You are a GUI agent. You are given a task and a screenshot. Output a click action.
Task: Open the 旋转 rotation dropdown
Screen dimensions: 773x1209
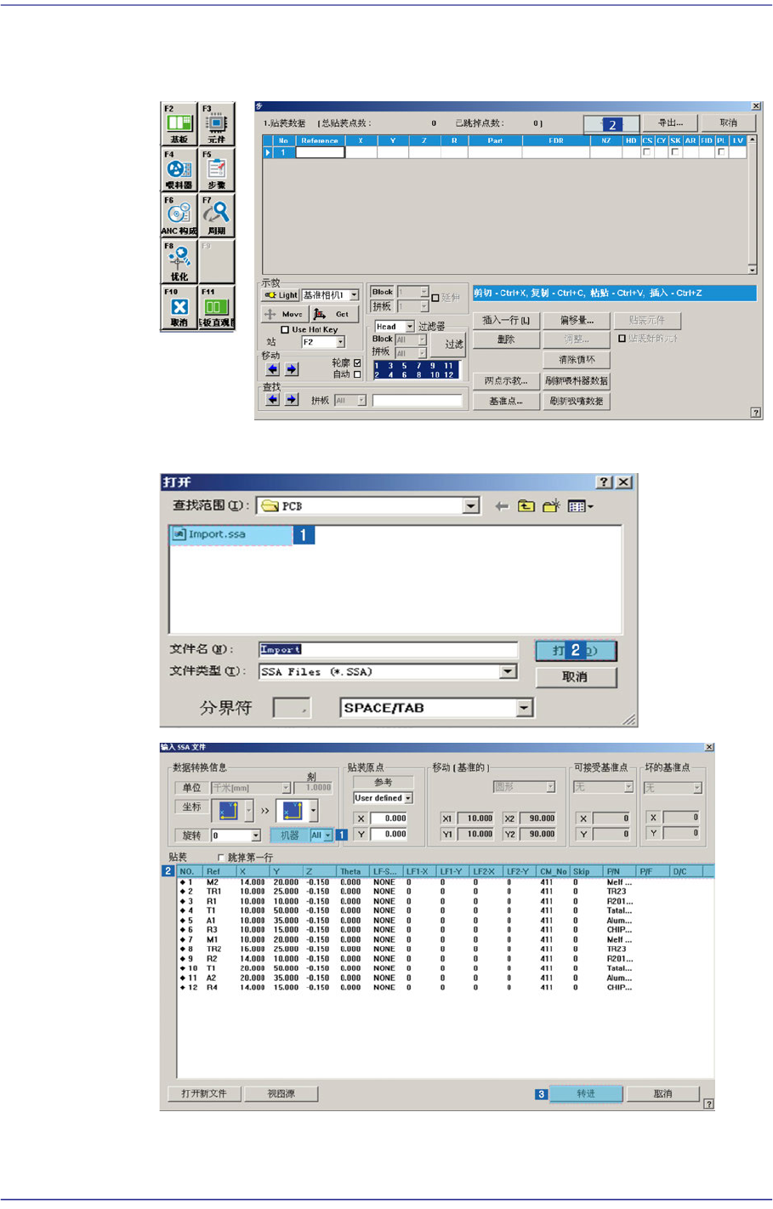click(255, 836)
